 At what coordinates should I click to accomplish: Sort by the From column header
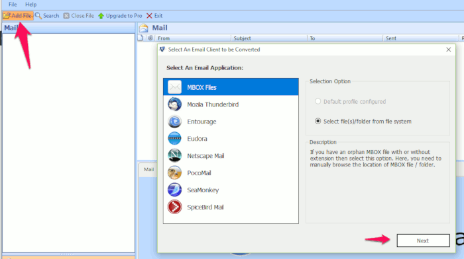click(193, 38)
